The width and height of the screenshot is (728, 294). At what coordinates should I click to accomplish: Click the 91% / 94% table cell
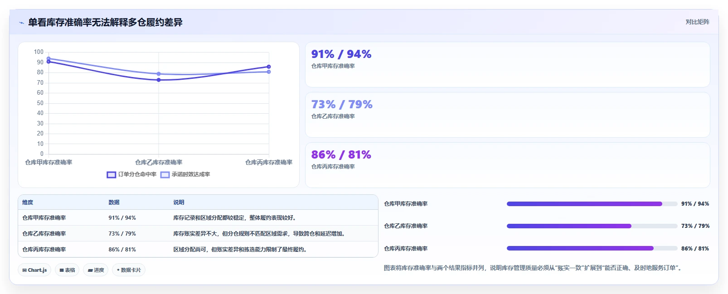point(122,218)
